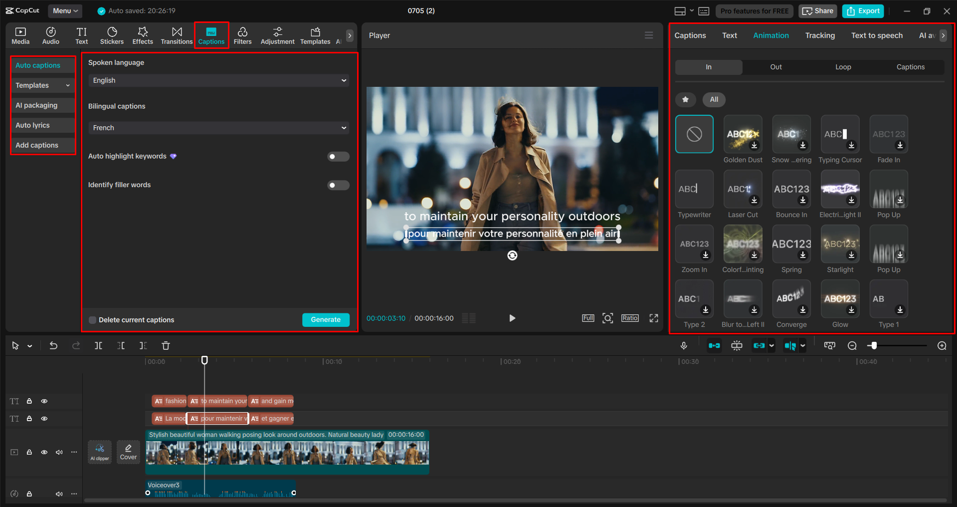Undo the last action

[53, 345]
